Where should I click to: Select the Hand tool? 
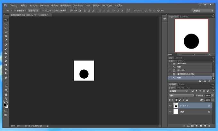pyautogui.click(x=6, y=95)
